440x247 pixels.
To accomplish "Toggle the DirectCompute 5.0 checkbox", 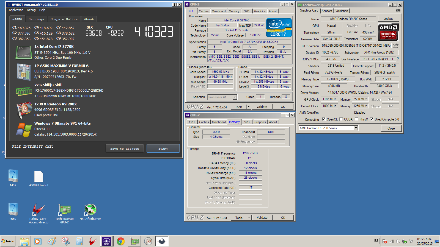I will [372, 119].
